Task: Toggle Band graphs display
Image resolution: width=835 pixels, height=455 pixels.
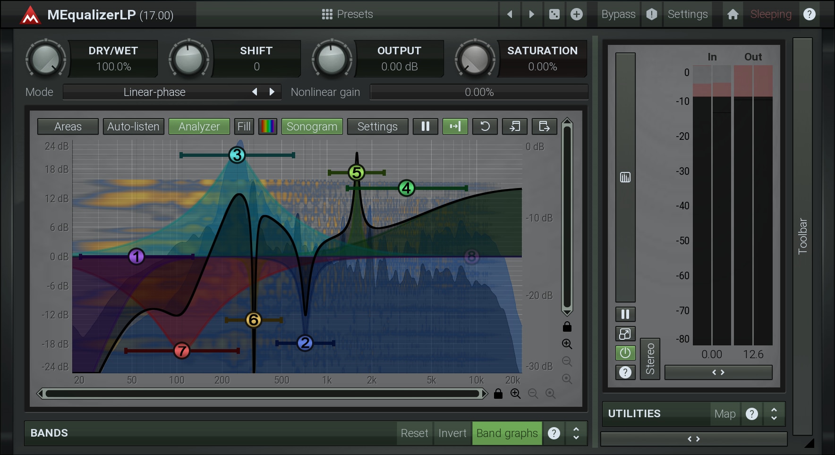Action: tap(507, 433)
